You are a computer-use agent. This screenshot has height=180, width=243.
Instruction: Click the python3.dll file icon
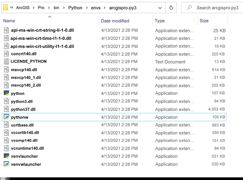(6, 101)
